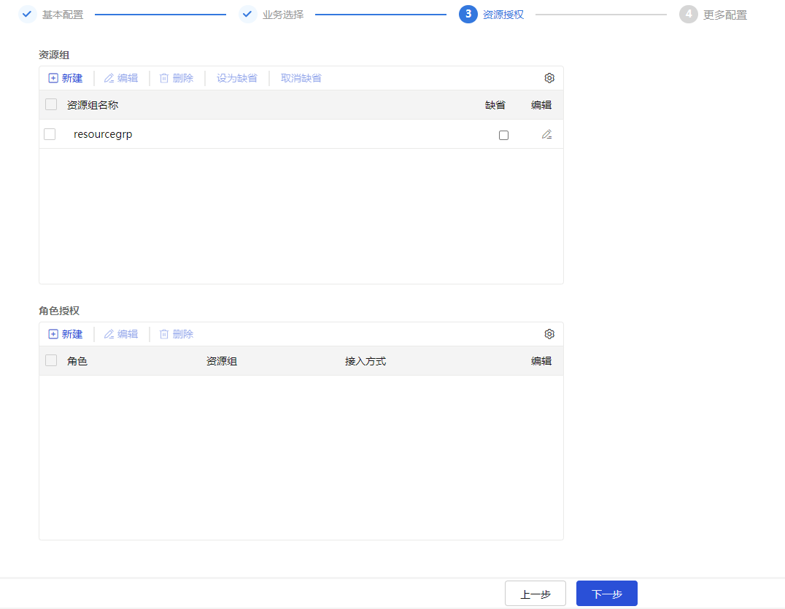The image size is (785, 609).
Task: Click 资源组 column header in 角色授权 table
Action: pos(221,361)
